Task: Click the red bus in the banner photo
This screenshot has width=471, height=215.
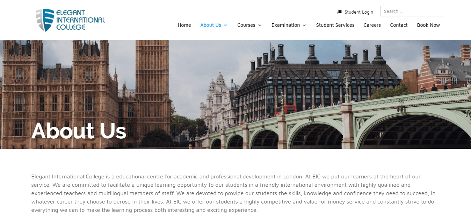Action: pos(285,110)
